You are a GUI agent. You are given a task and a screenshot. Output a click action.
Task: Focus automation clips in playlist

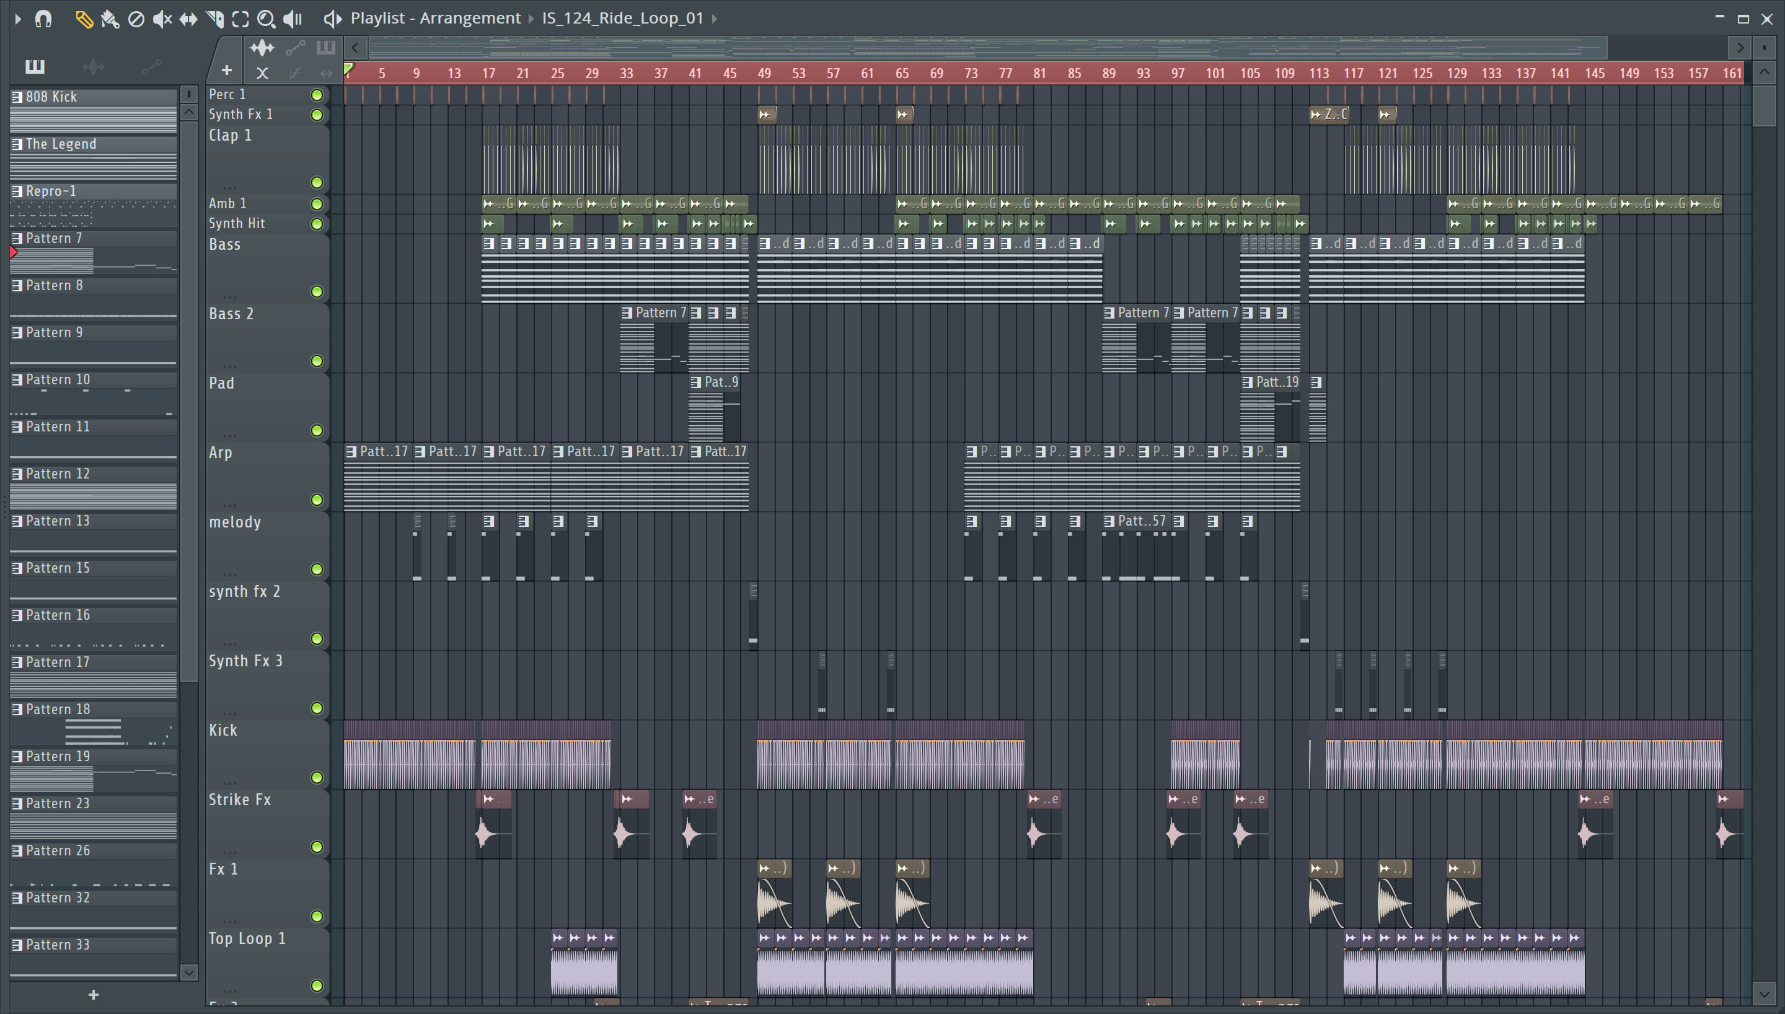pyautogui.click(x=295, y=47)
